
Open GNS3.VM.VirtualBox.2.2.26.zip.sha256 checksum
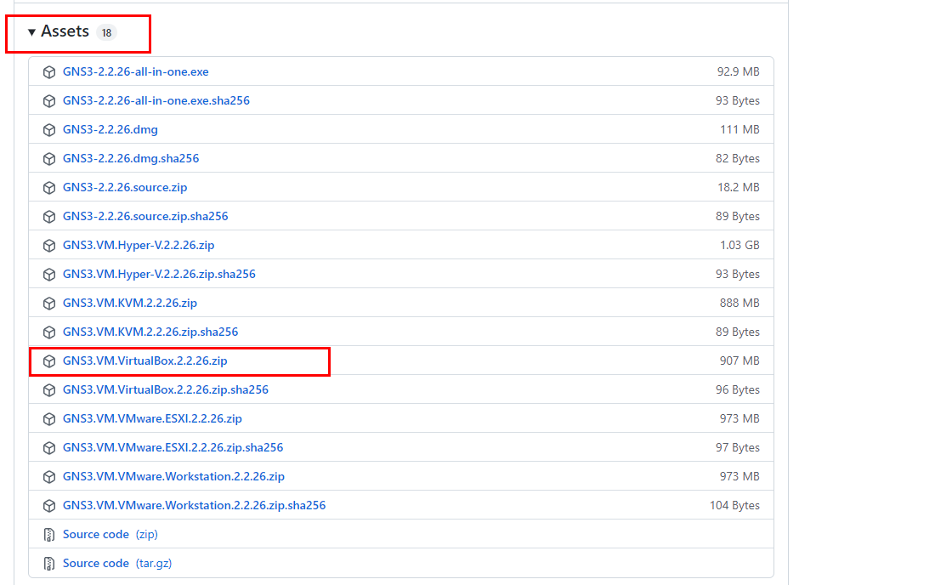(x=166, y=390)
